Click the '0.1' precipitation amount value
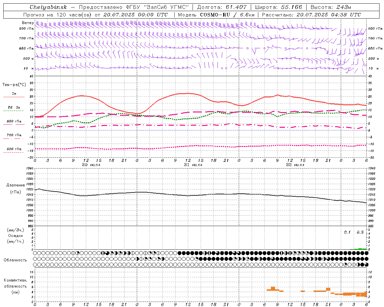 click(x=347, y=232)
